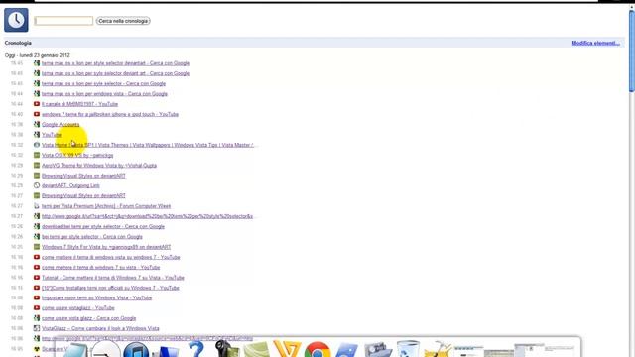
Task: Click the Google favicon beside 'come usare vista glazz'
Action: (x=37, y=318)
